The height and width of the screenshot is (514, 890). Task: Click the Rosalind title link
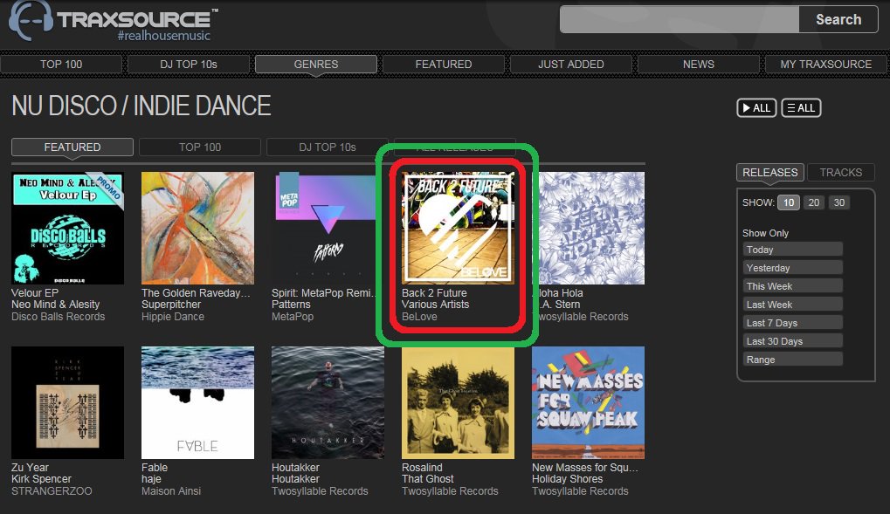[x=422, y=468]
